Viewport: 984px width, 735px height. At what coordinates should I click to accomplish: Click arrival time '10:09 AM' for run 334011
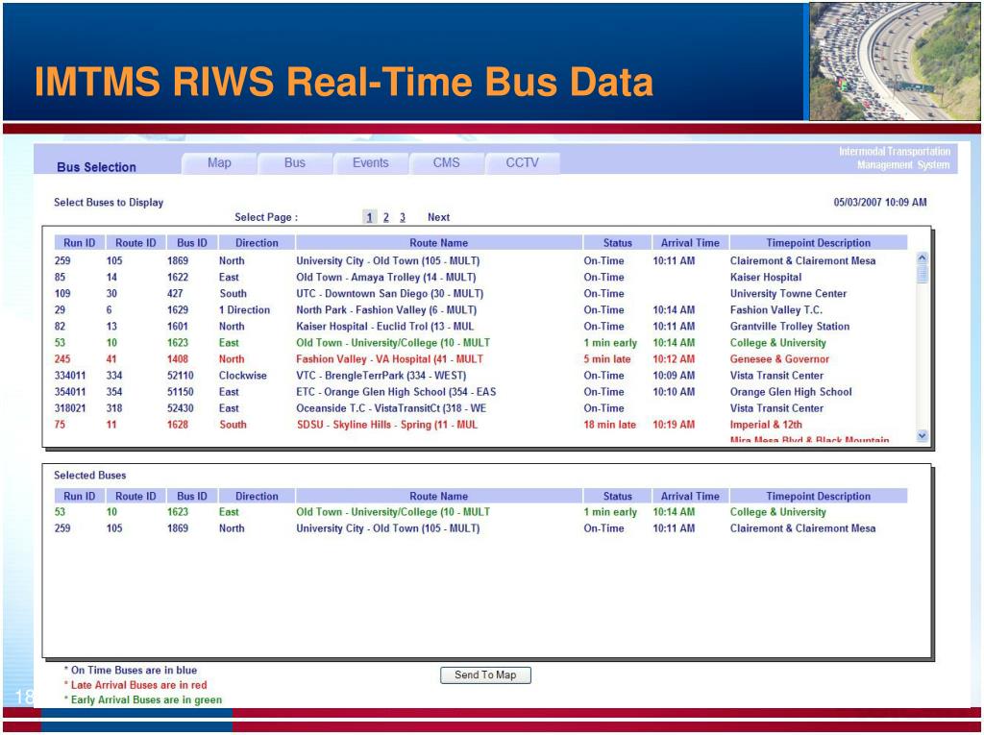[x=674, y=376]
